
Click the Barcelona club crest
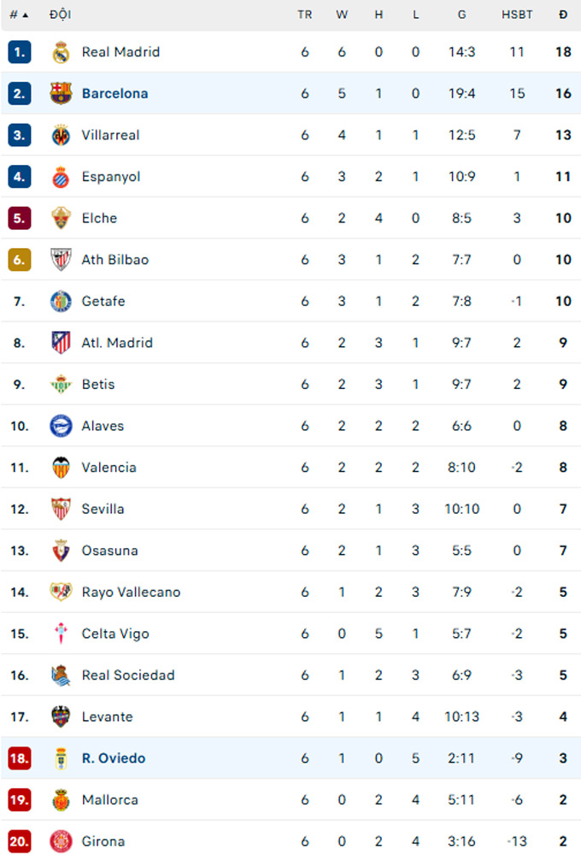pyautogui.click(x=61, y=94)
